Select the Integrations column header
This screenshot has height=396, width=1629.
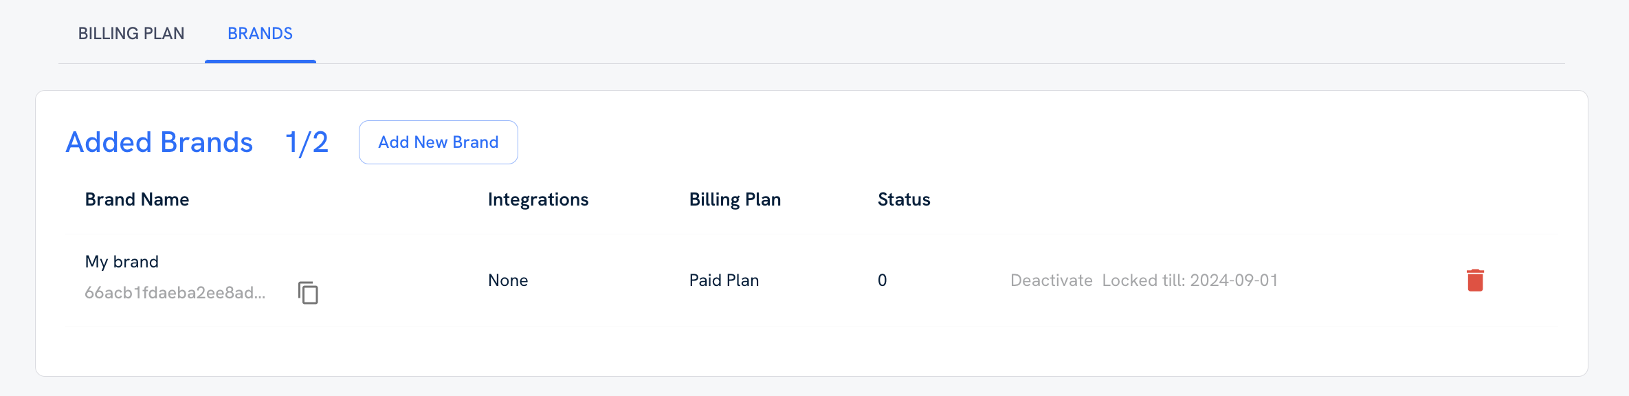tap(538, 199)
